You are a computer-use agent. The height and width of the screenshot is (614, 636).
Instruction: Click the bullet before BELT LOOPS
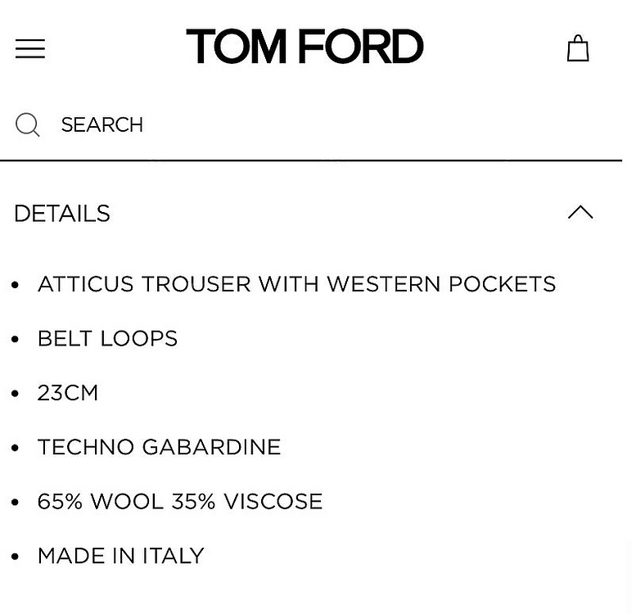point(15,339)
